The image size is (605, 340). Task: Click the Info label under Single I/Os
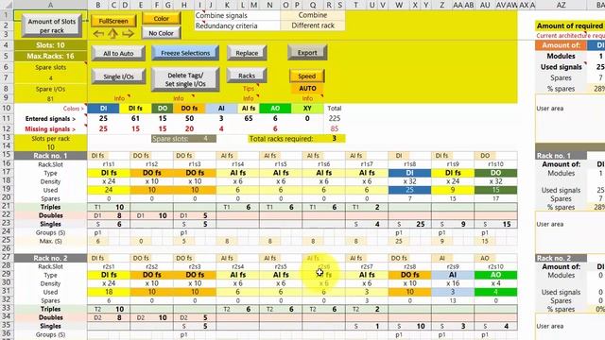pyautogui.click(x=119, y=98)
